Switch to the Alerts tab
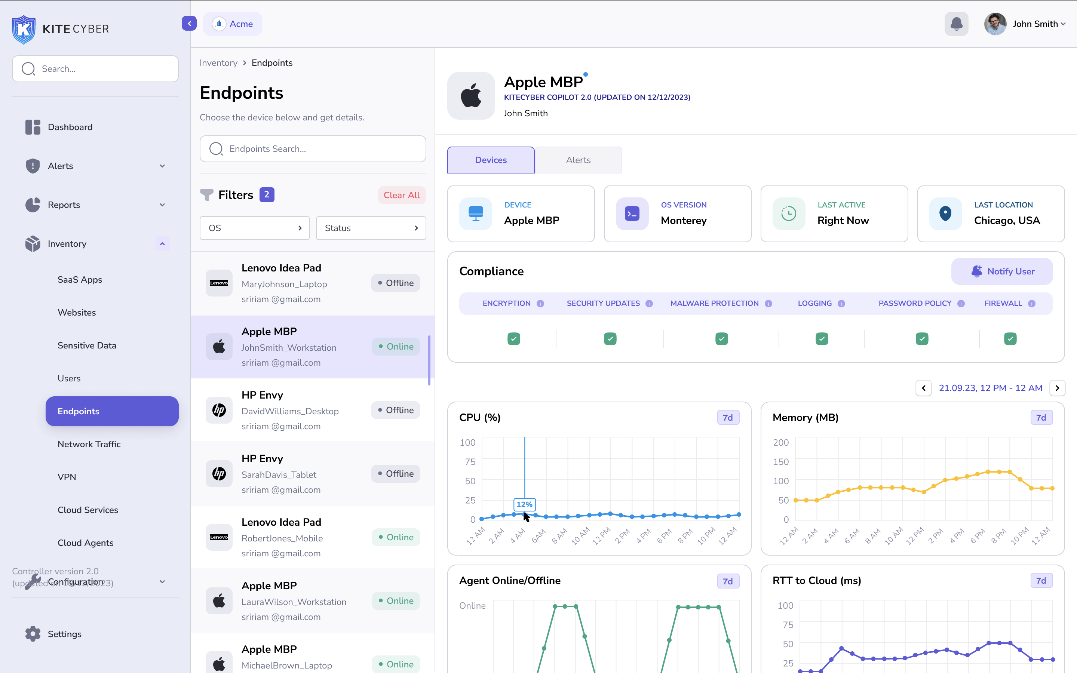The width and height of the screenshot is (1077, 673). pyautogui.click(x=578, y=160)
